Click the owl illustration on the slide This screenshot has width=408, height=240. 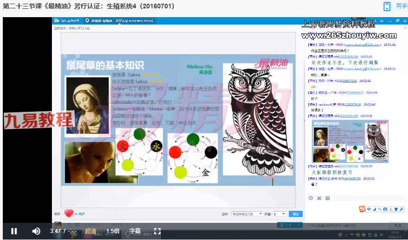point(258,119)
